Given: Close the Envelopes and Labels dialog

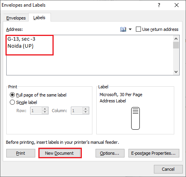Looking at the screenshot, I should 177,5.
